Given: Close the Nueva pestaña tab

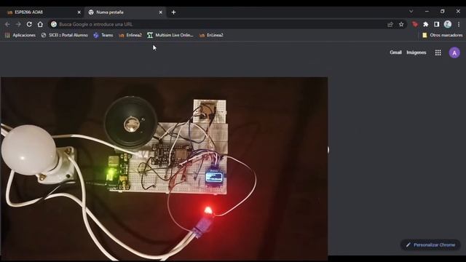Looking at the screenshot, I should pyautogui.click(x=160, y=12).
